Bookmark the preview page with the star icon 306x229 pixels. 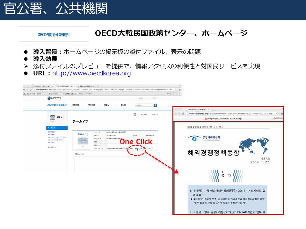278,114
